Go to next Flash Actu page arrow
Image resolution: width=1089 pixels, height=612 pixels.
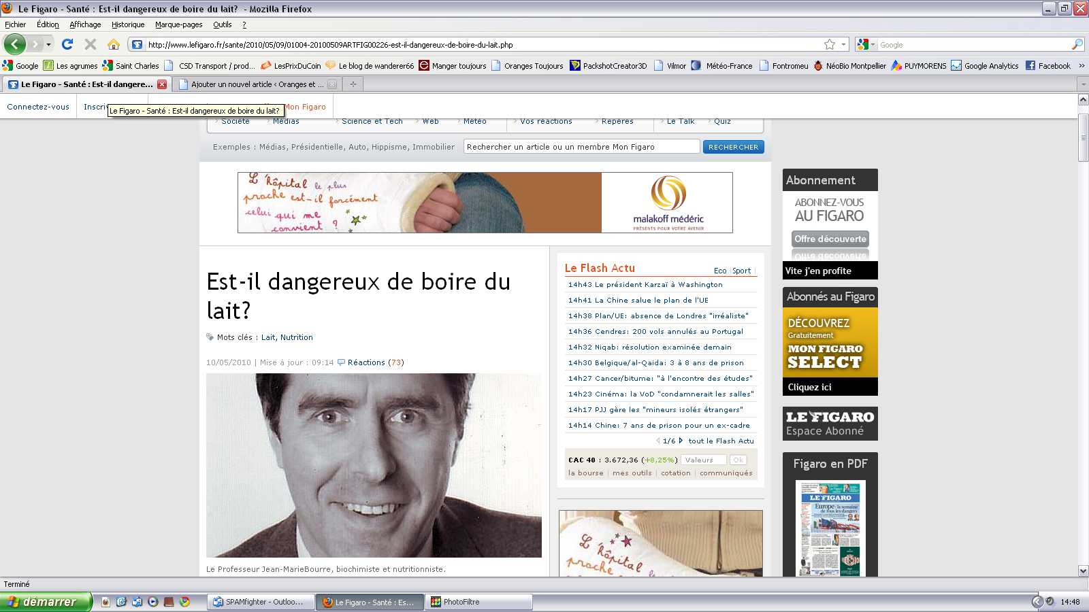pos(681,441)
